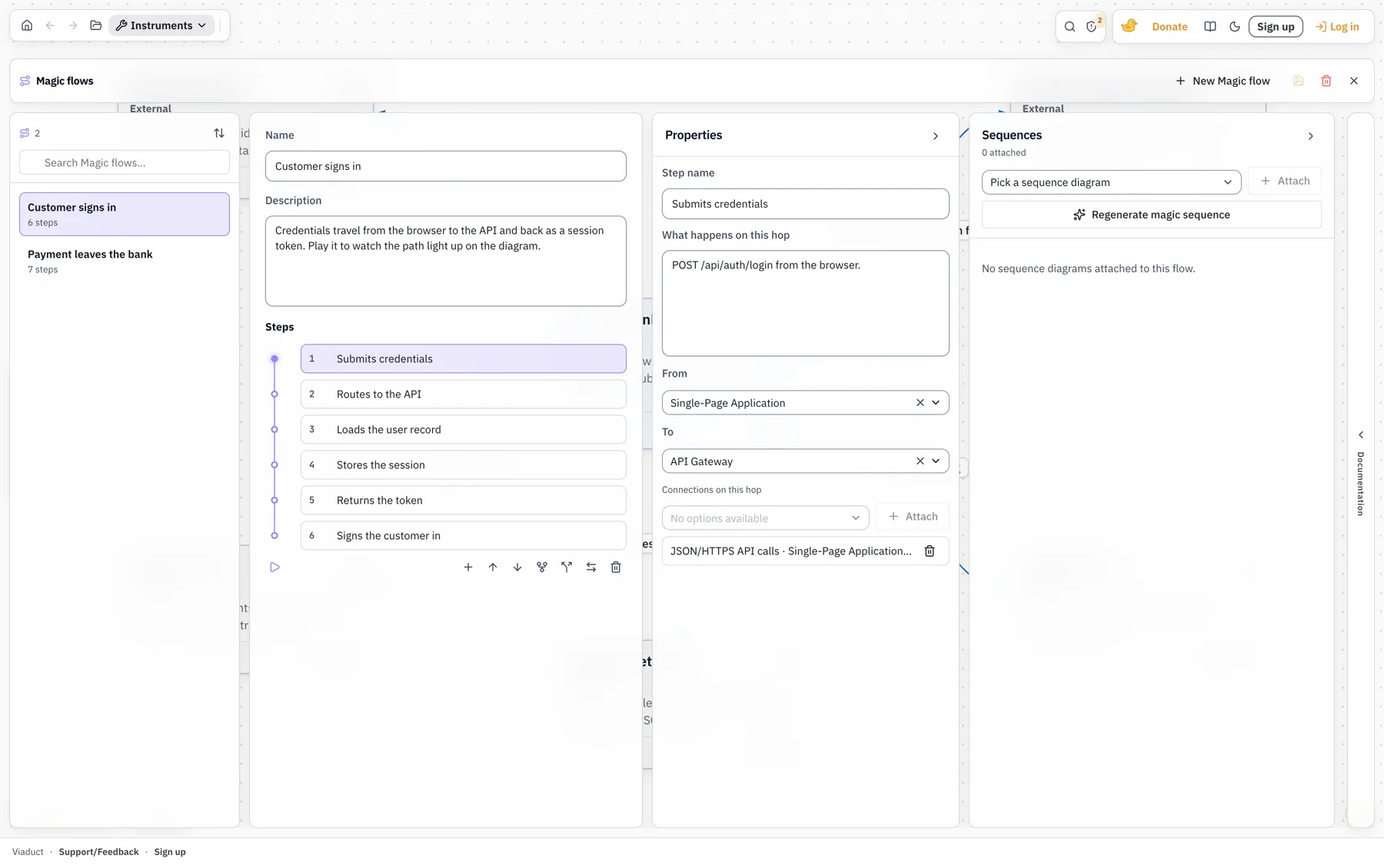
Task: Collapse the Properties panel chevron
Action: [x=936, y=136]
